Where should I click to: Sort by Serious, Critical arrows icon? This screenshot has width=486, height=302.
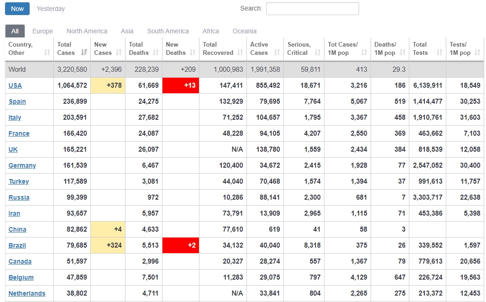[318, 53]
